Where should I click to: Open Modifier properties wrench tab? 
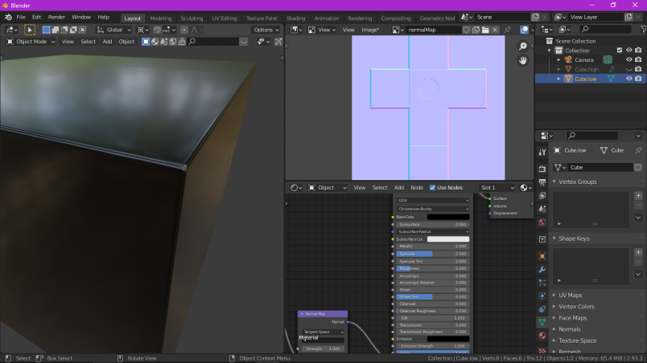pyautogui.click(x=542, y=269)
